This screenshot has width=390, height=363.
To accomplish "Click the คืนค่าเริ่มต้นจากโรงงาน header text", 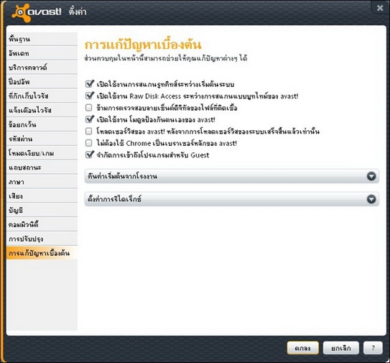I will (122, 176).
